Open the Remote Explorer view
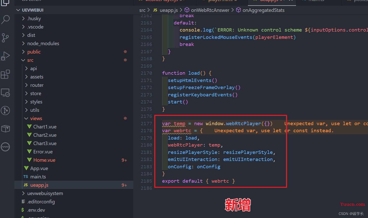Screen dimensions: 368x218 [5, 92]
